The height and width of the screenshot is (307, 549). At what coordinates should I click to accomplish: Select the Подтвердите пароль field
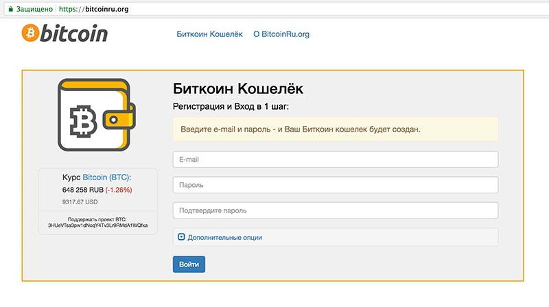pyautogui.click(x=335, y=210)
